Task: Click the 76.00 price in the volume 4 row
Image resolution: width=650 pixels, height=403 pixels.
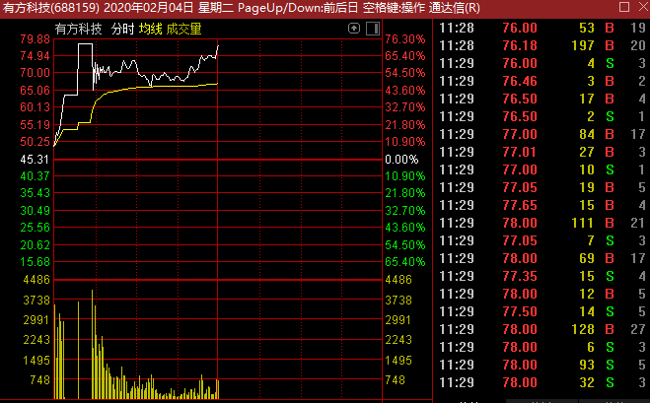Action: [520, 63]
